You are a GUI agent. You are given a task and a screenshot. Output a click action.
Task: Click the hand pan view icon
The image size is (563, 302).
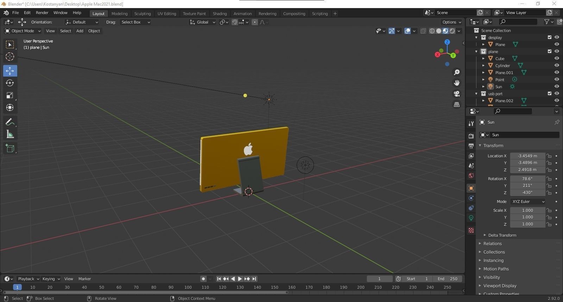pos(457,83)
